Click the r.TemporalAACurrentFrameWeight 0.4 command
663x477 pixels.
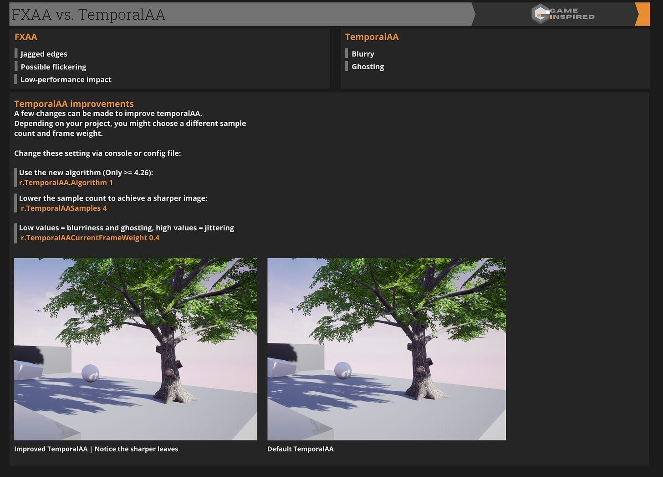pos(91,238)
